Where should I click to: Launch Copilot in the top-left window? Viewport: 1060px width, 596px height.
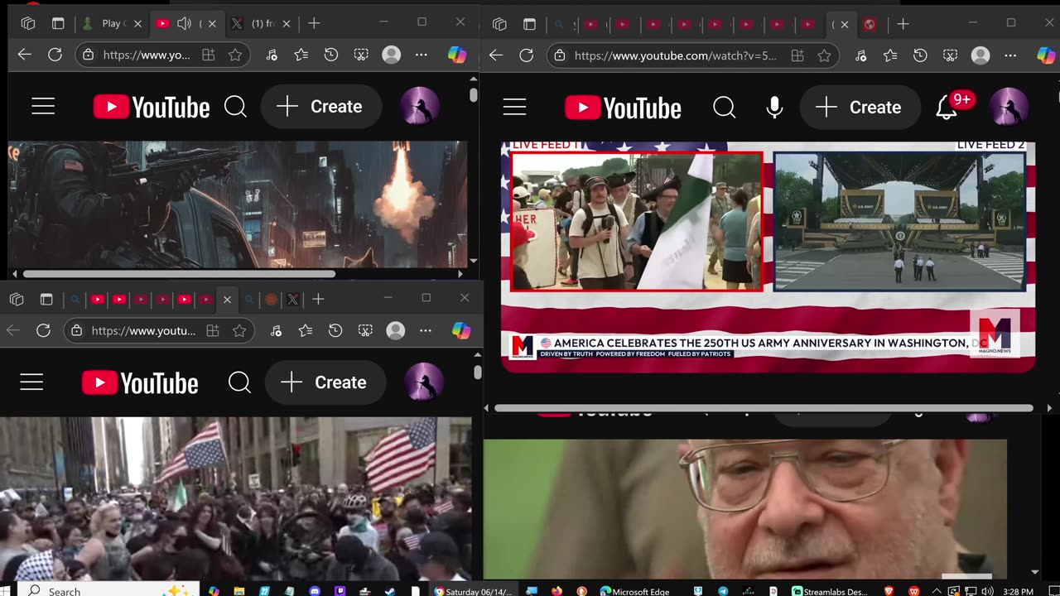pyautogui.click(x=457, y=55)
